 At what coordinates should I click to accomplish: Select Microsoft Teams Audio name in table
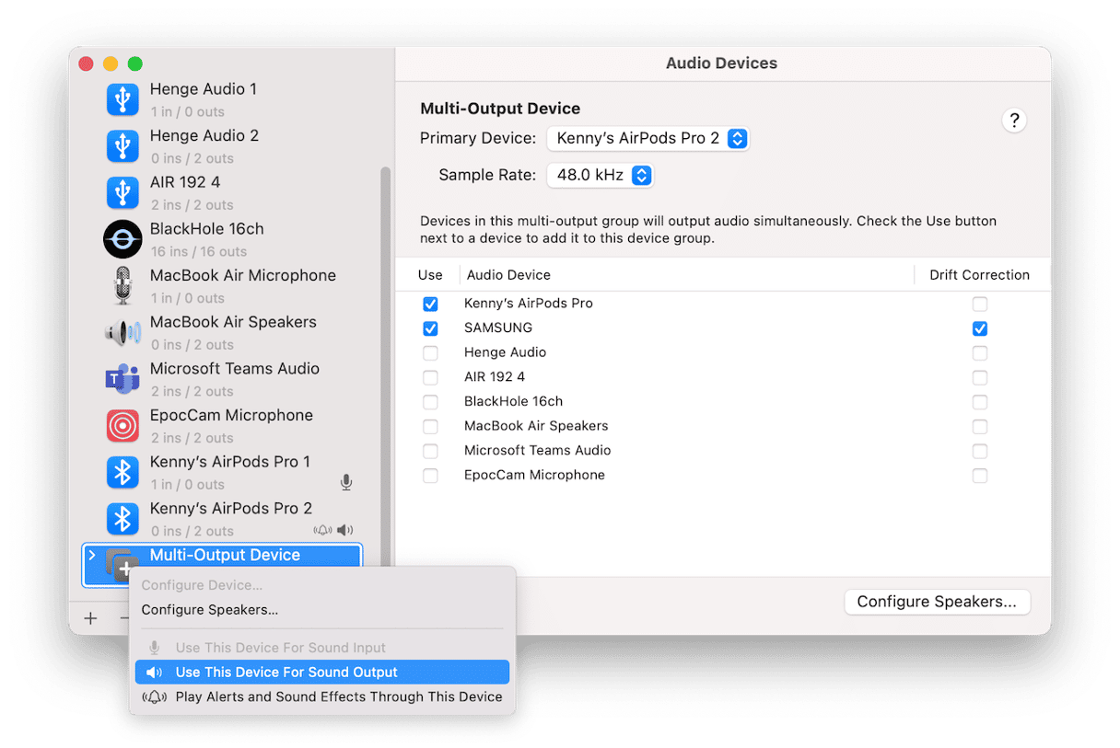[x=538, y=451]
